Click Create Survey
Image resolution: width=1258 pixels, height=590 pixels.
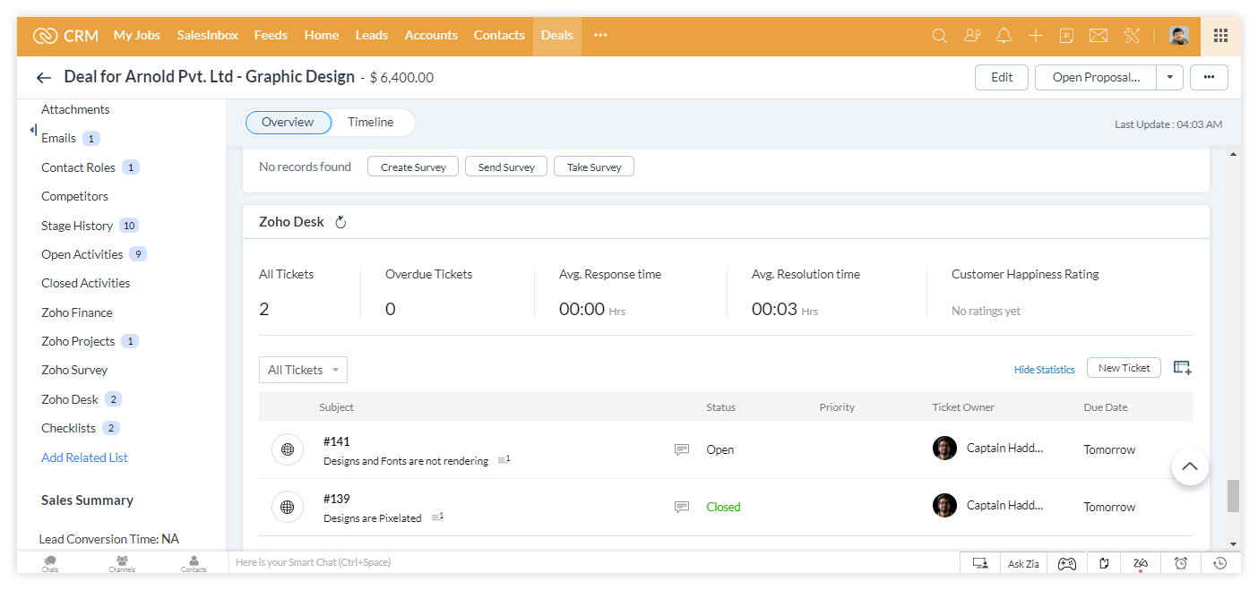coord(413,167)
